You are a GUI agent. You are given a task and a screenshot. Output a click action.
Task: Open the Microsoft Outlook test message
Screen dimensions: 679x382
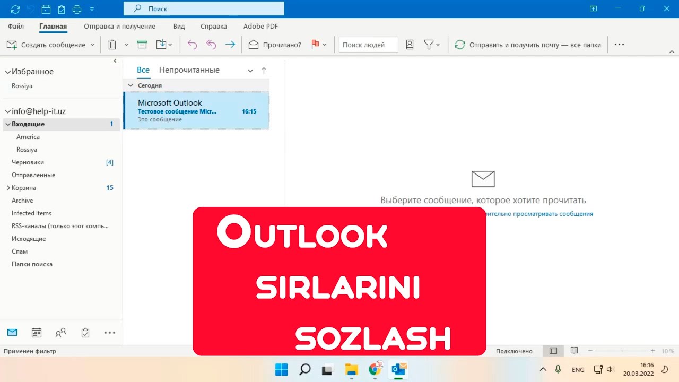tap(196, 110)
